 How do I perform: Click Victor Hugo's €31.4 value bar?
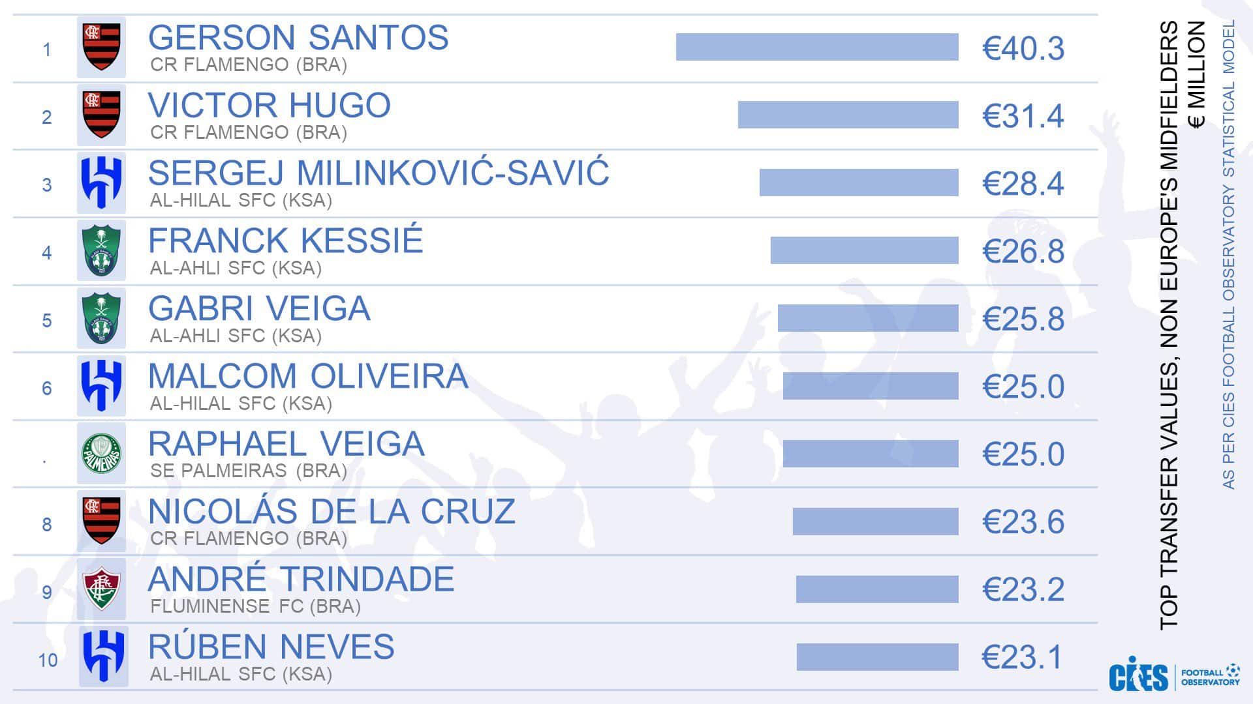[x=848, y=115]
